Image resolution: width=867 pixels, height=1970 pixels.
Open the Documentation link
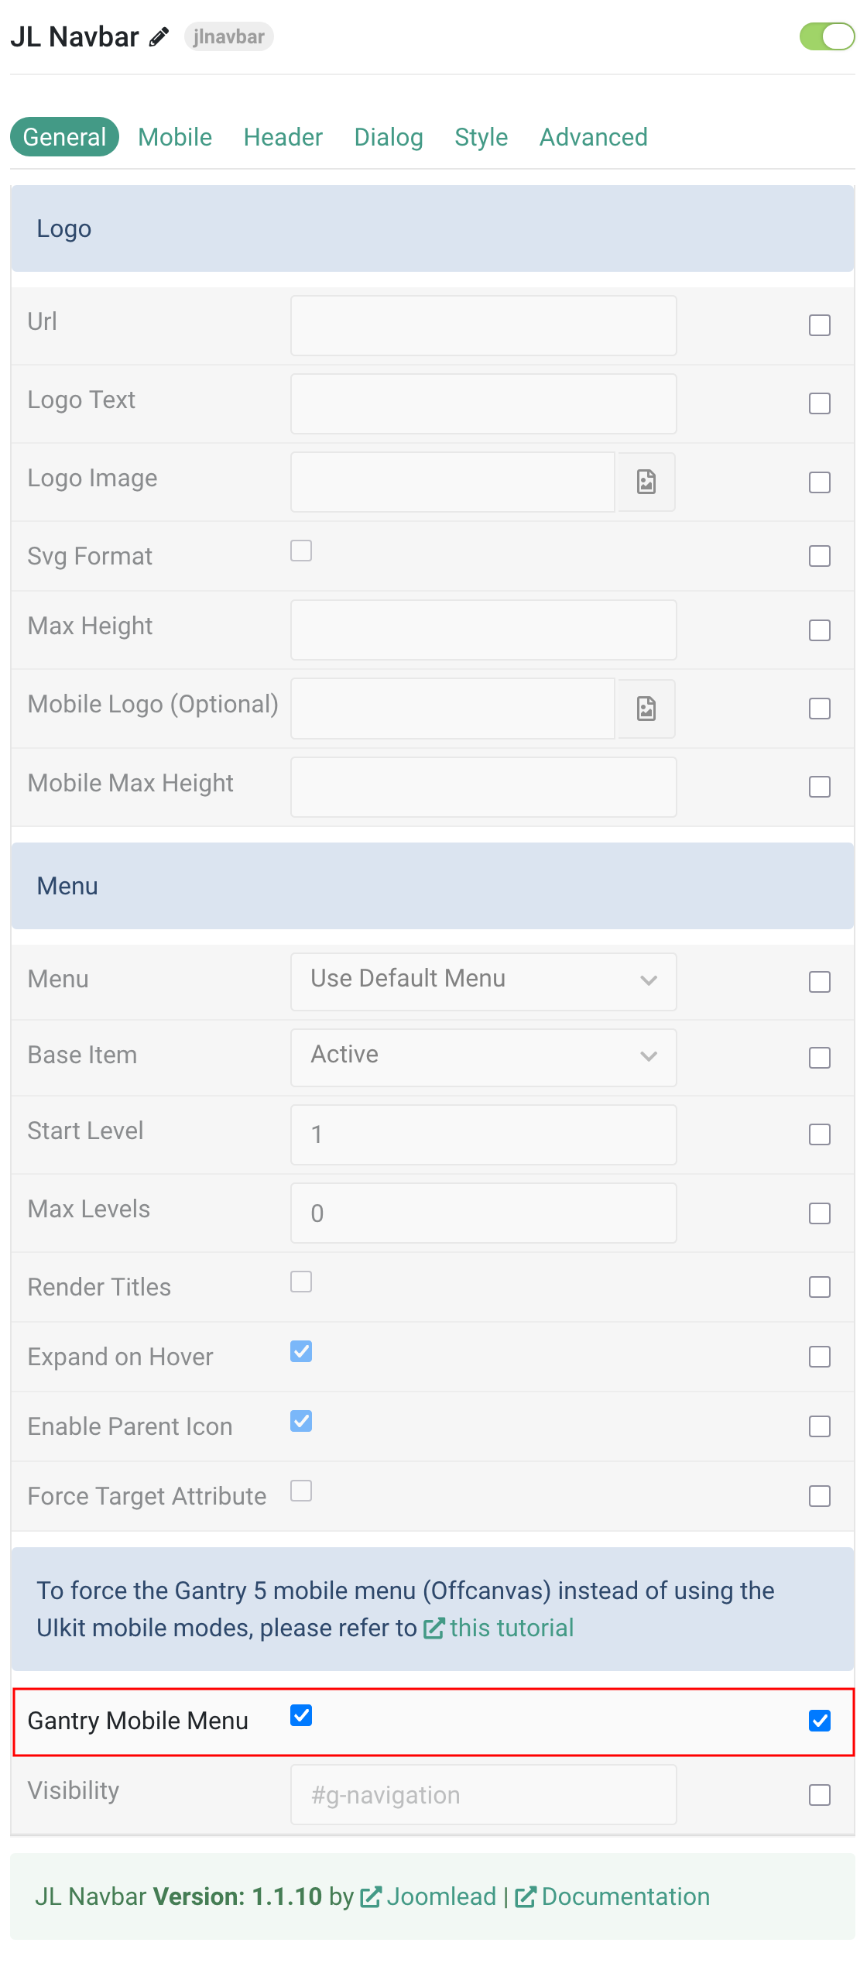(625, 1896)
